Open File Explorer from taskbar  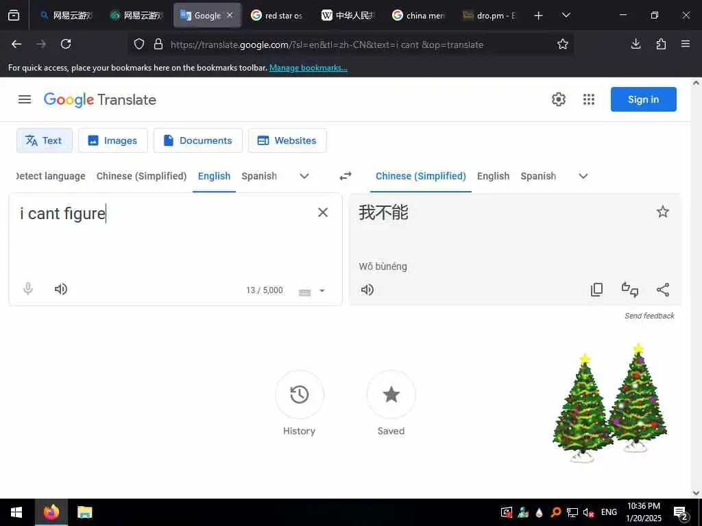pyautogui.click(x=84, y=512)
